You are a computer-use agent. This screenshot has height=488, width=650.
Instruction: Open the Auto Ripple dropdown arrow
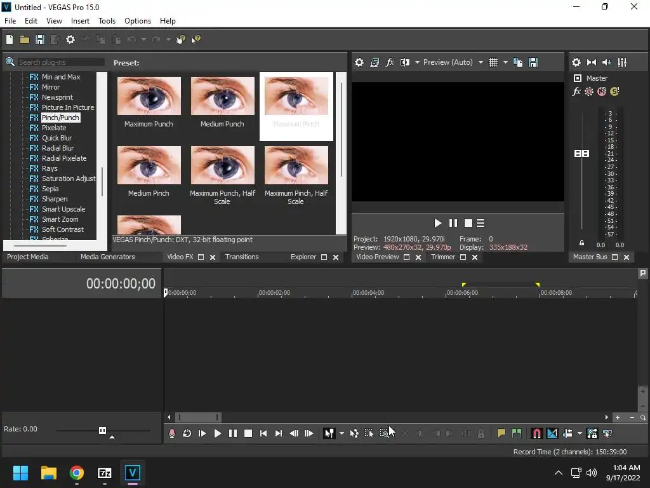coord(580,433)
